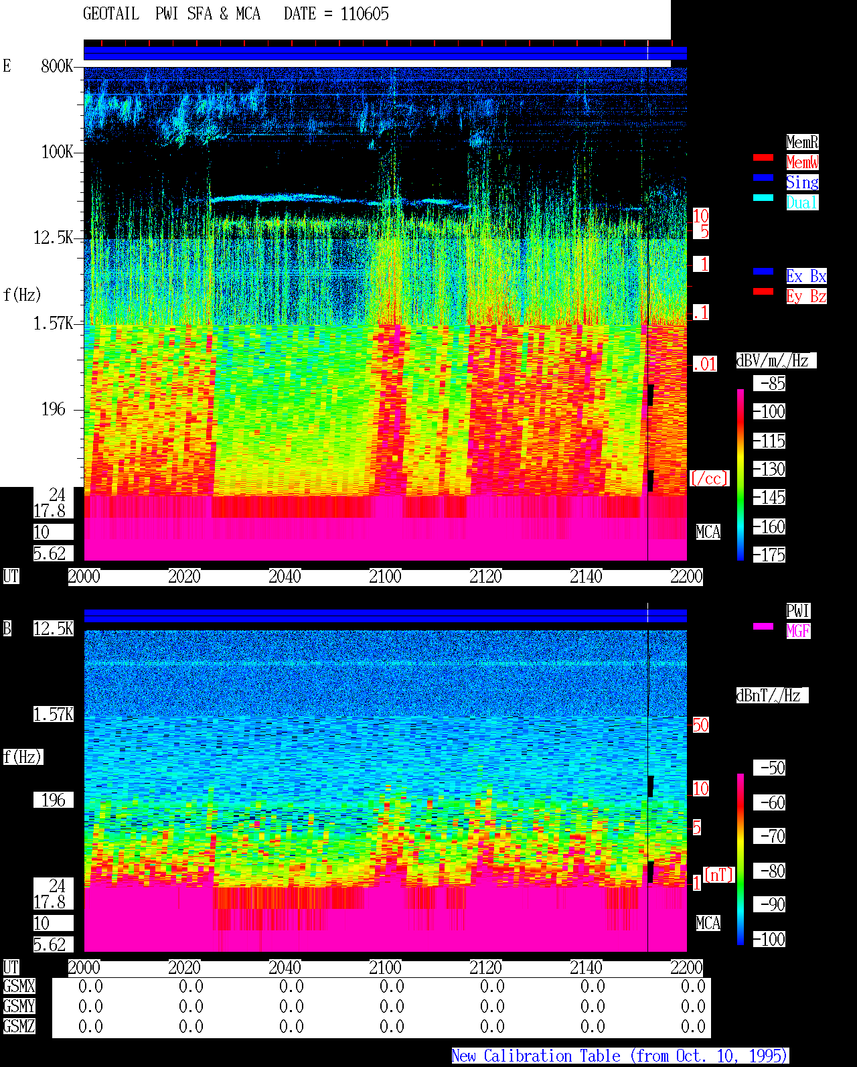Click the 2100 time tick under electric panel
This screenshot has width=857, height=1067.
click(x=385, y=576)
